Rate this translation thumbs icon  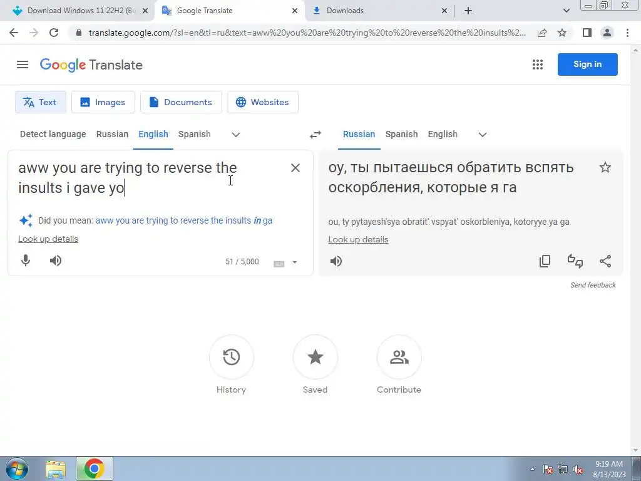click(x=575, y=261)
